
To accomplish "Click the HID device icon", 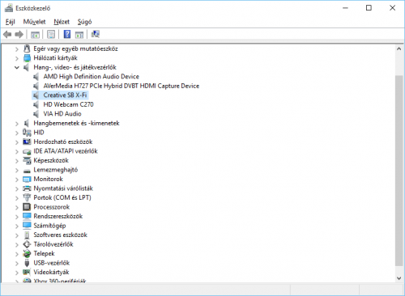I will [x=27, y=133].
